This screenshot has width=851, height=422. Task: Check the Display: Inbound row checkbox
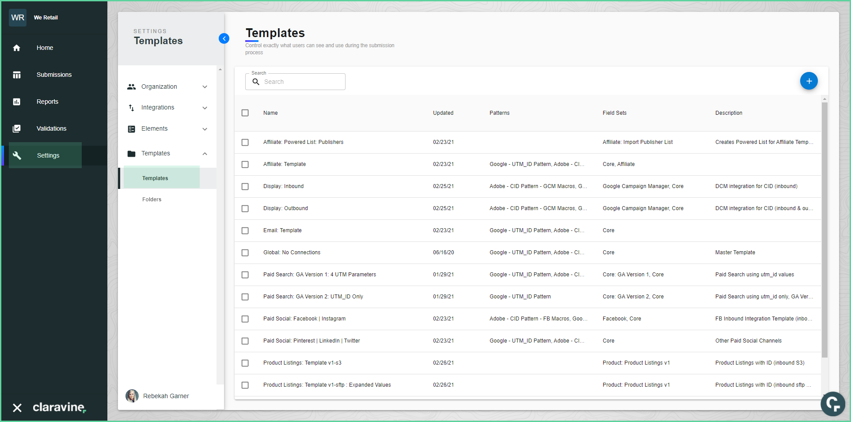tap(245, 186)
